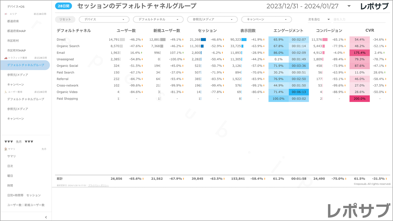Go to the 曜日 report page
Viewport: 393px width, 221px height.
point(10,176)
